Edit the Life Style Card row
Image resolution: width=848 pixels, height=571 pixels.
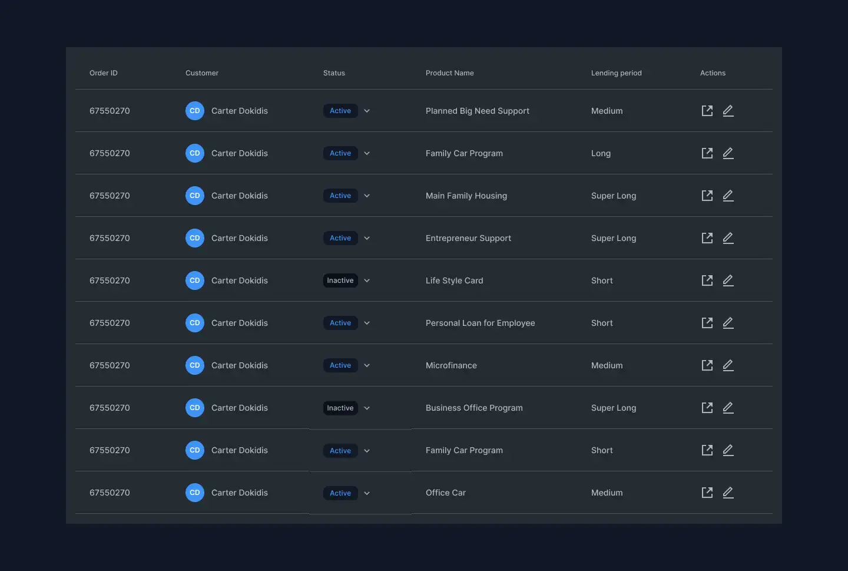[x=728, y=280]
